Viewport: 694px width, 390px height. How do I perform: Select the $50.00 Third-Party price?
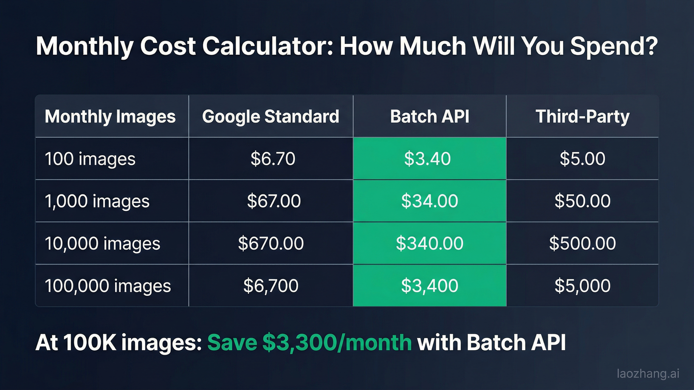tap(582, 201)
